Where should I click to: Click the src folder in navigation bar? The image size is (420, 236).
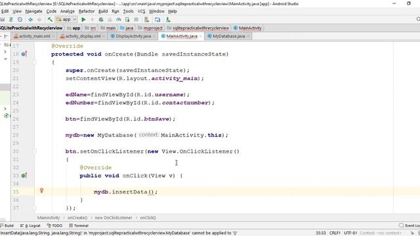(x=91, y=28)
